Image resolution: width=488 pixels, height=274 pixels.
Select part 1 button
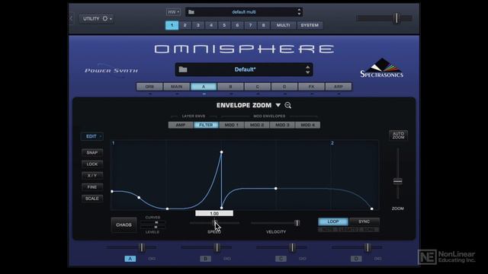172,25
